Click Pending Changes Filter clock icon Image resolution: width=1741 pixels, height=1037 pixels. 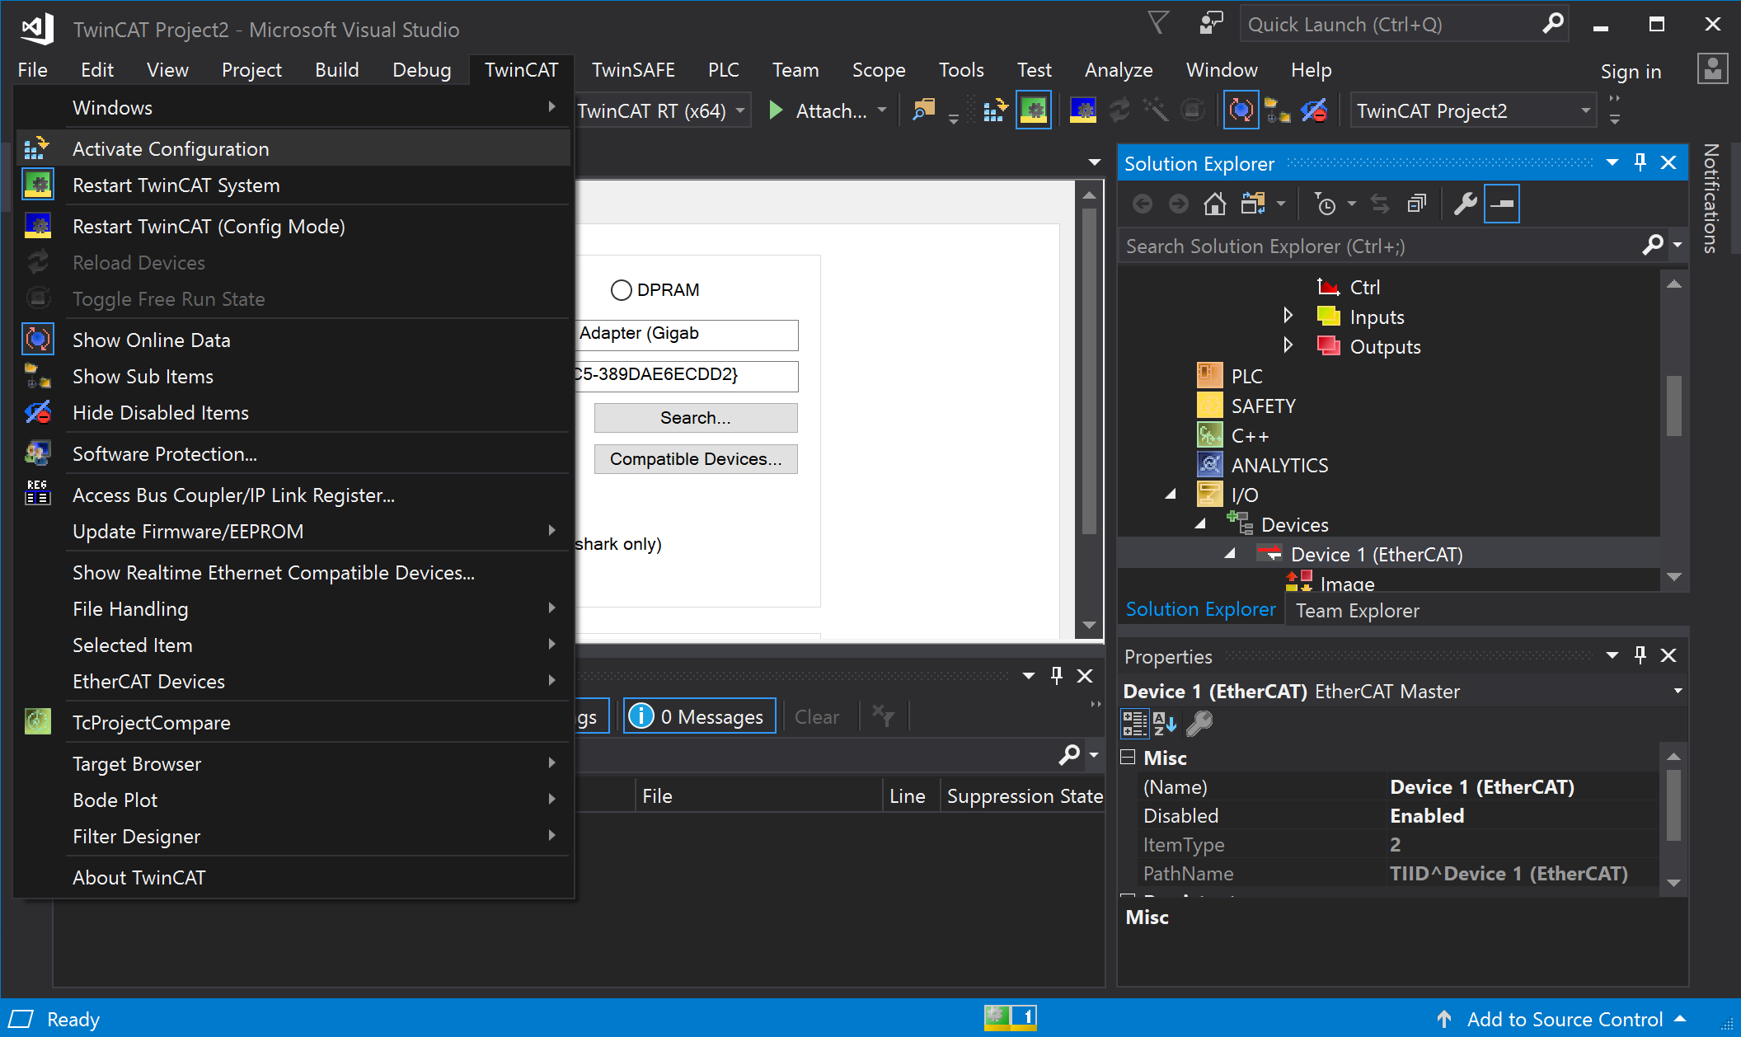1326,204
